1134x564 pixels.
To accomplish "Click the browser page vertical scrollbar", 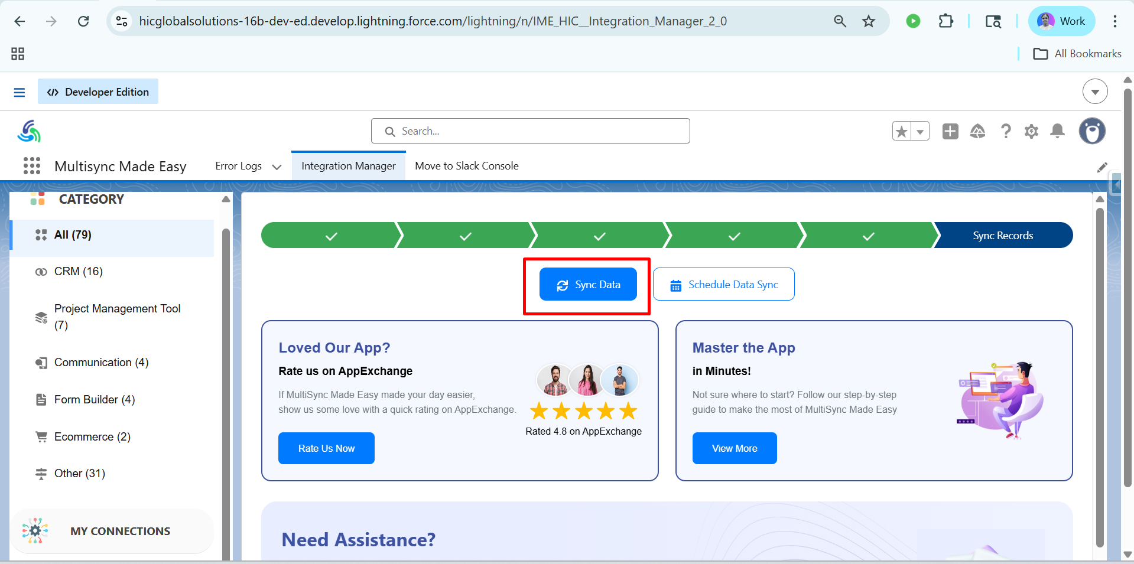I will (x=1128, y=288).
